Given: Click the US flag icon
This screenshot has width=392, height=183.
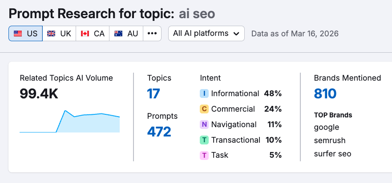Looking at the screenshot, I should pyautogui.click(x=18, y=34).
